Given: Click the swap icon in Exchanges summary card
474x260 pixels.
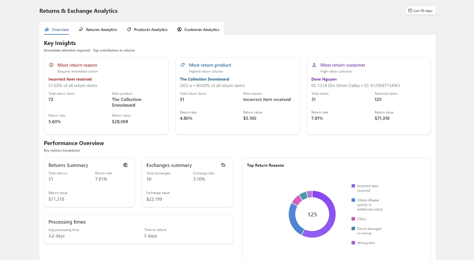Looking at the screenshot, I should tap(223, 165).
